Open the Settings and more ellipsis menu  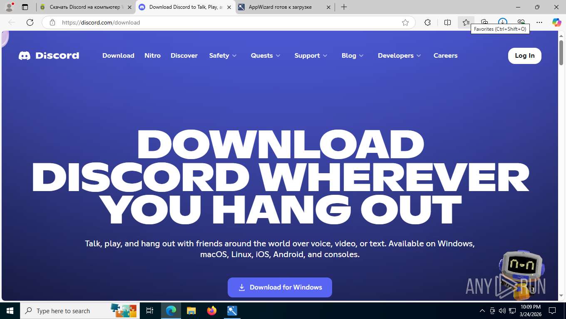(539, 22)
